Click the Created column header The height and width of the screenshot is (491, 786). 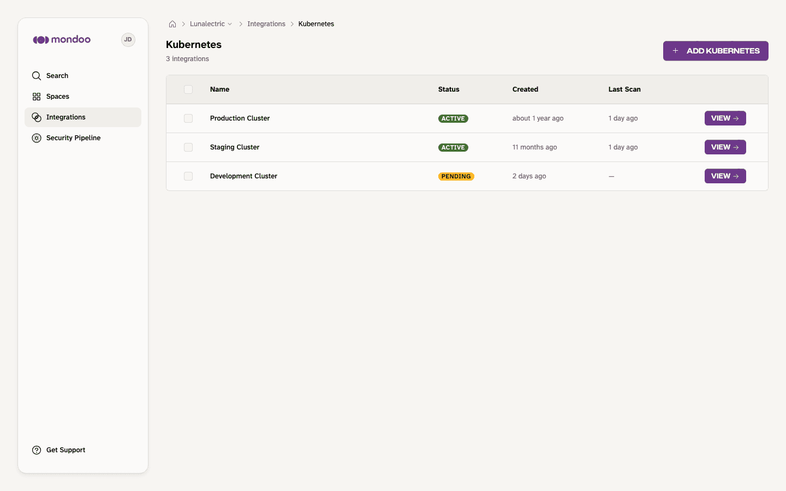click(525, 89)
